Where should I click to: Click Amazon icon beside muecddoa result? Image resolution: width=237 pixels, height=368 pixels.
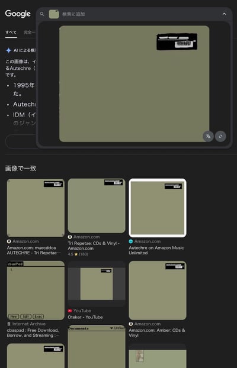[9, 241]
